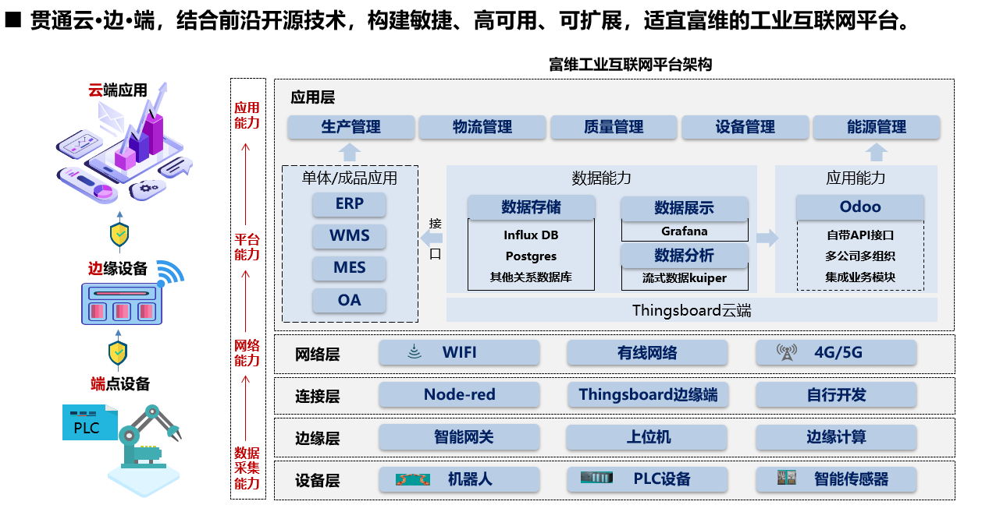Click the shield icon below 边缘设备 graphic
Viewport: 982px width, 512px height.
(118, 352)
